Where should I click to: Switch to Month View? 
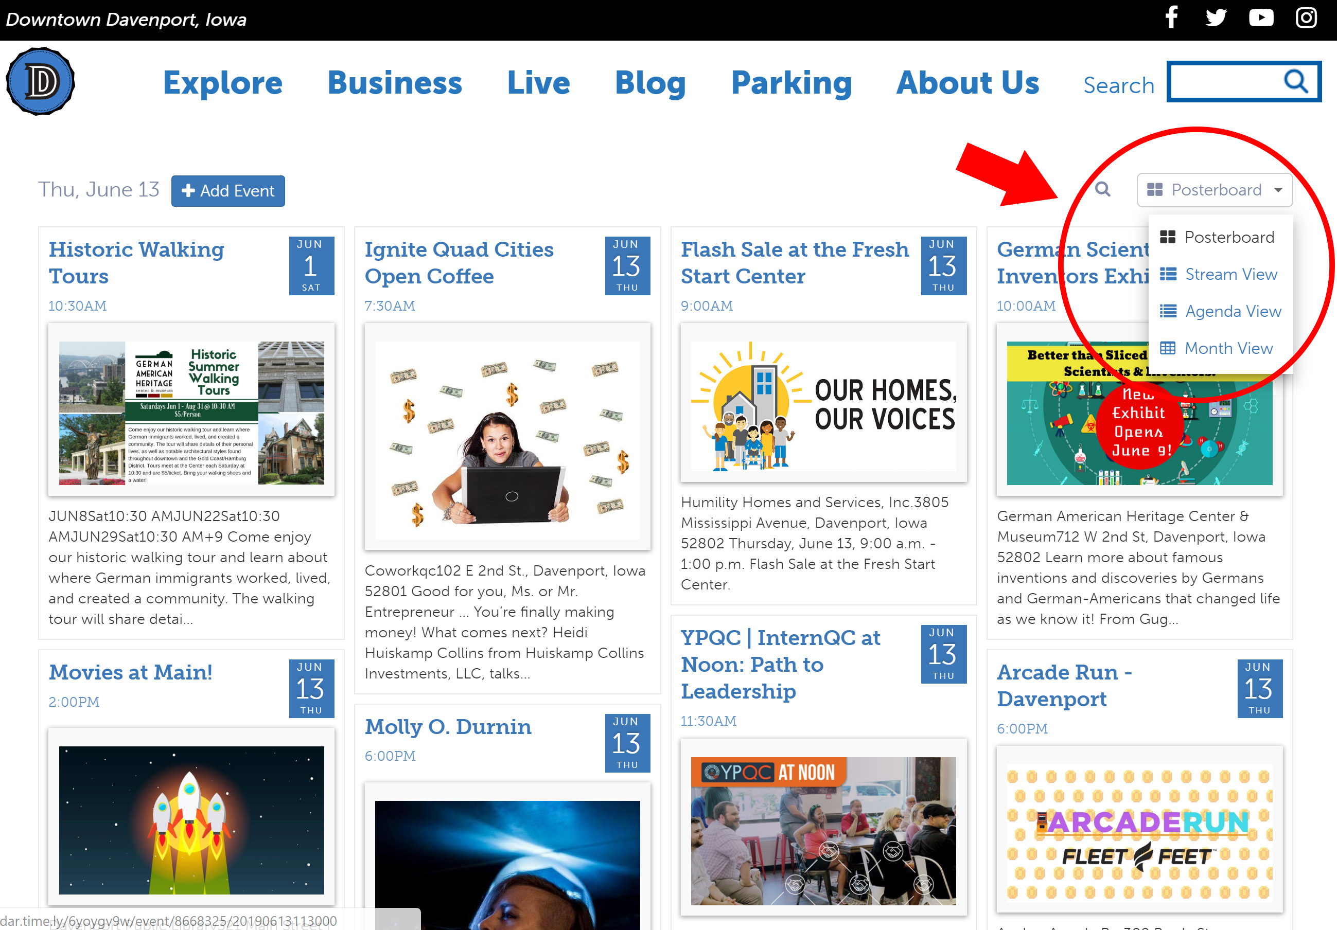tap(1228, 348)
